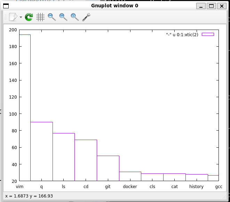Viewport: 230px width, 202px height.
Task: Click the x-axis label "cat"
Action: tap(174, 187)
